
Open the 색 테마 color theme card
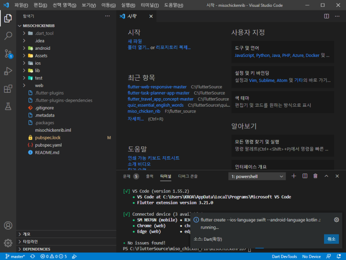point(282,102)
